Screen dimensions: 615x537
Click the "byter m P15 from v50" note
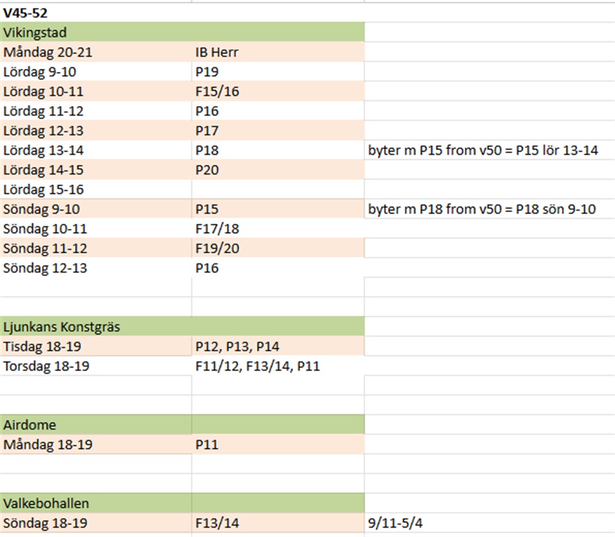[483, 150]
